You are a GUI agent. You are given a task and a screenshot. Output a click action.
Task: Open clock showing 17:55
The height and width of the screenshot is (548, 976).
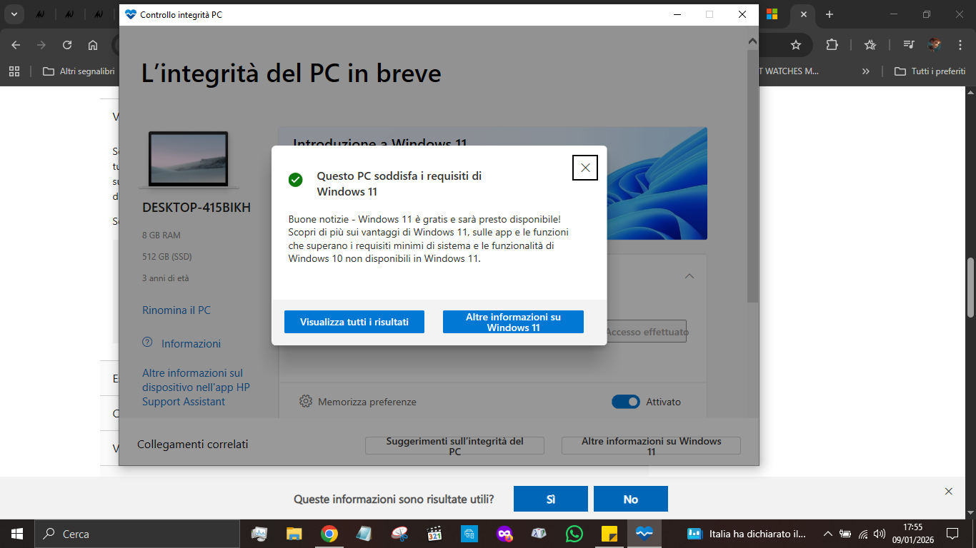click(912, 534)
